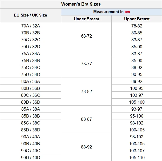Click the Measurement in cm header
This screenshot has height=161, width=162.
(111, 12)
